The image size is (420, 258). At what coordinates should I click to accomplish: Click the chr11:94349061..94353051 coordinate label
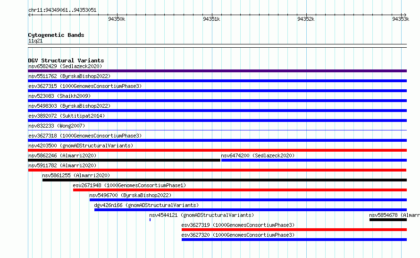tap(62, 10)
